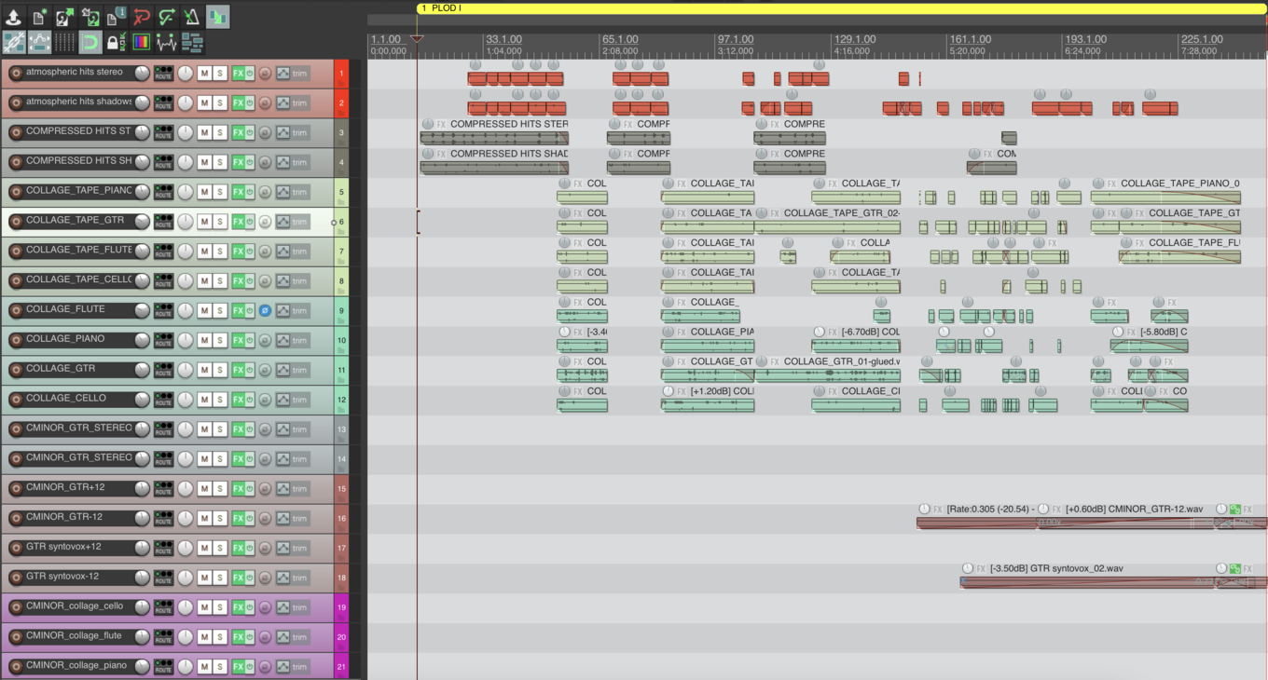Toggle the snap magnet icon in the toolbar

point(90,43)
